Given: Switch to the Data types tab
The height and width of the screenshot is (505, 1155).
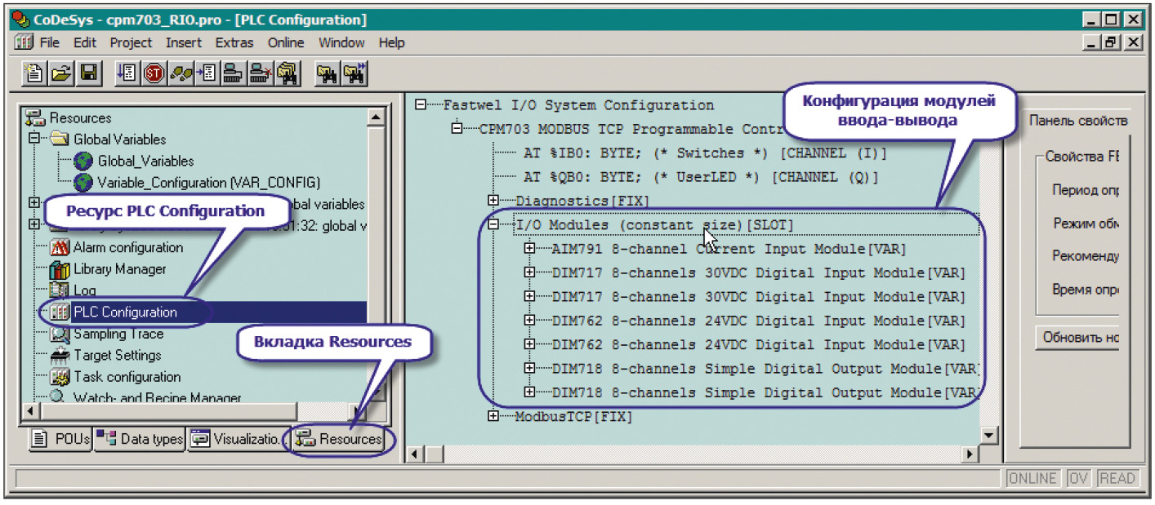Looking at the screenshot, I should click(x=139, y=440).
